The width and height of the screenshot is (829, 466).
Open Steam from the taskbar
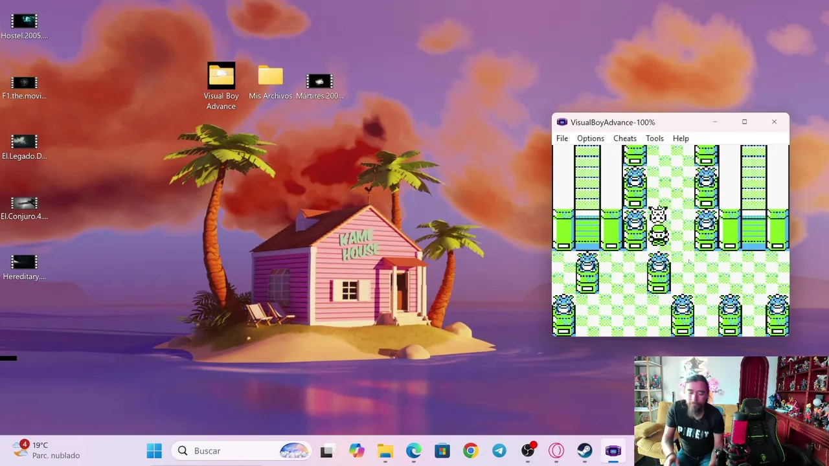(584, 450)
